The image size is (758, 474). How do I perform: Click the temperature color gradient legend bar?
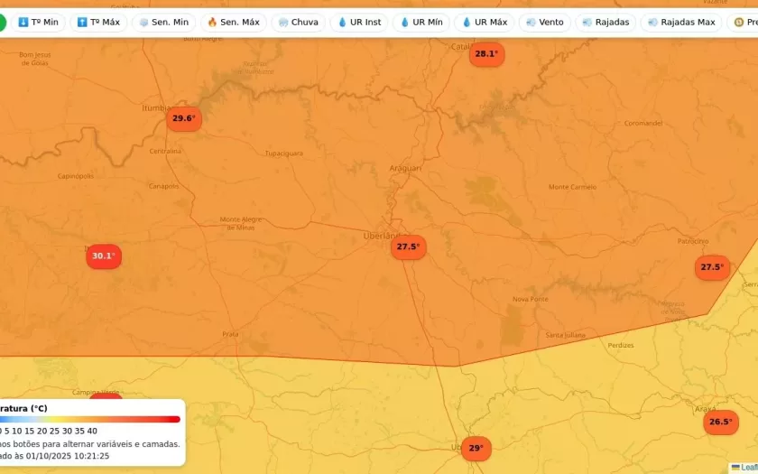(90, 419)
